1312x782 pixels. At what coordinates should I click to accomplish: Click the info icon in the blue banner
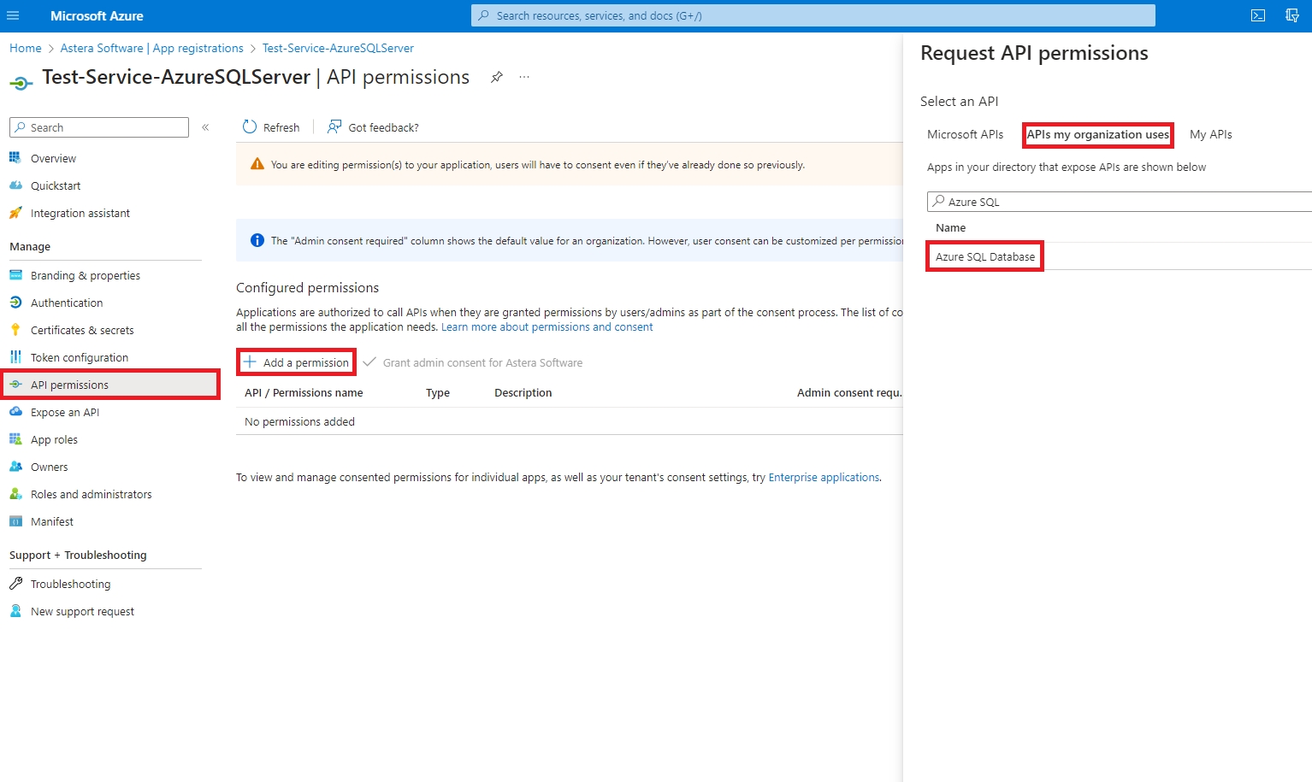(x=257, y=241)
